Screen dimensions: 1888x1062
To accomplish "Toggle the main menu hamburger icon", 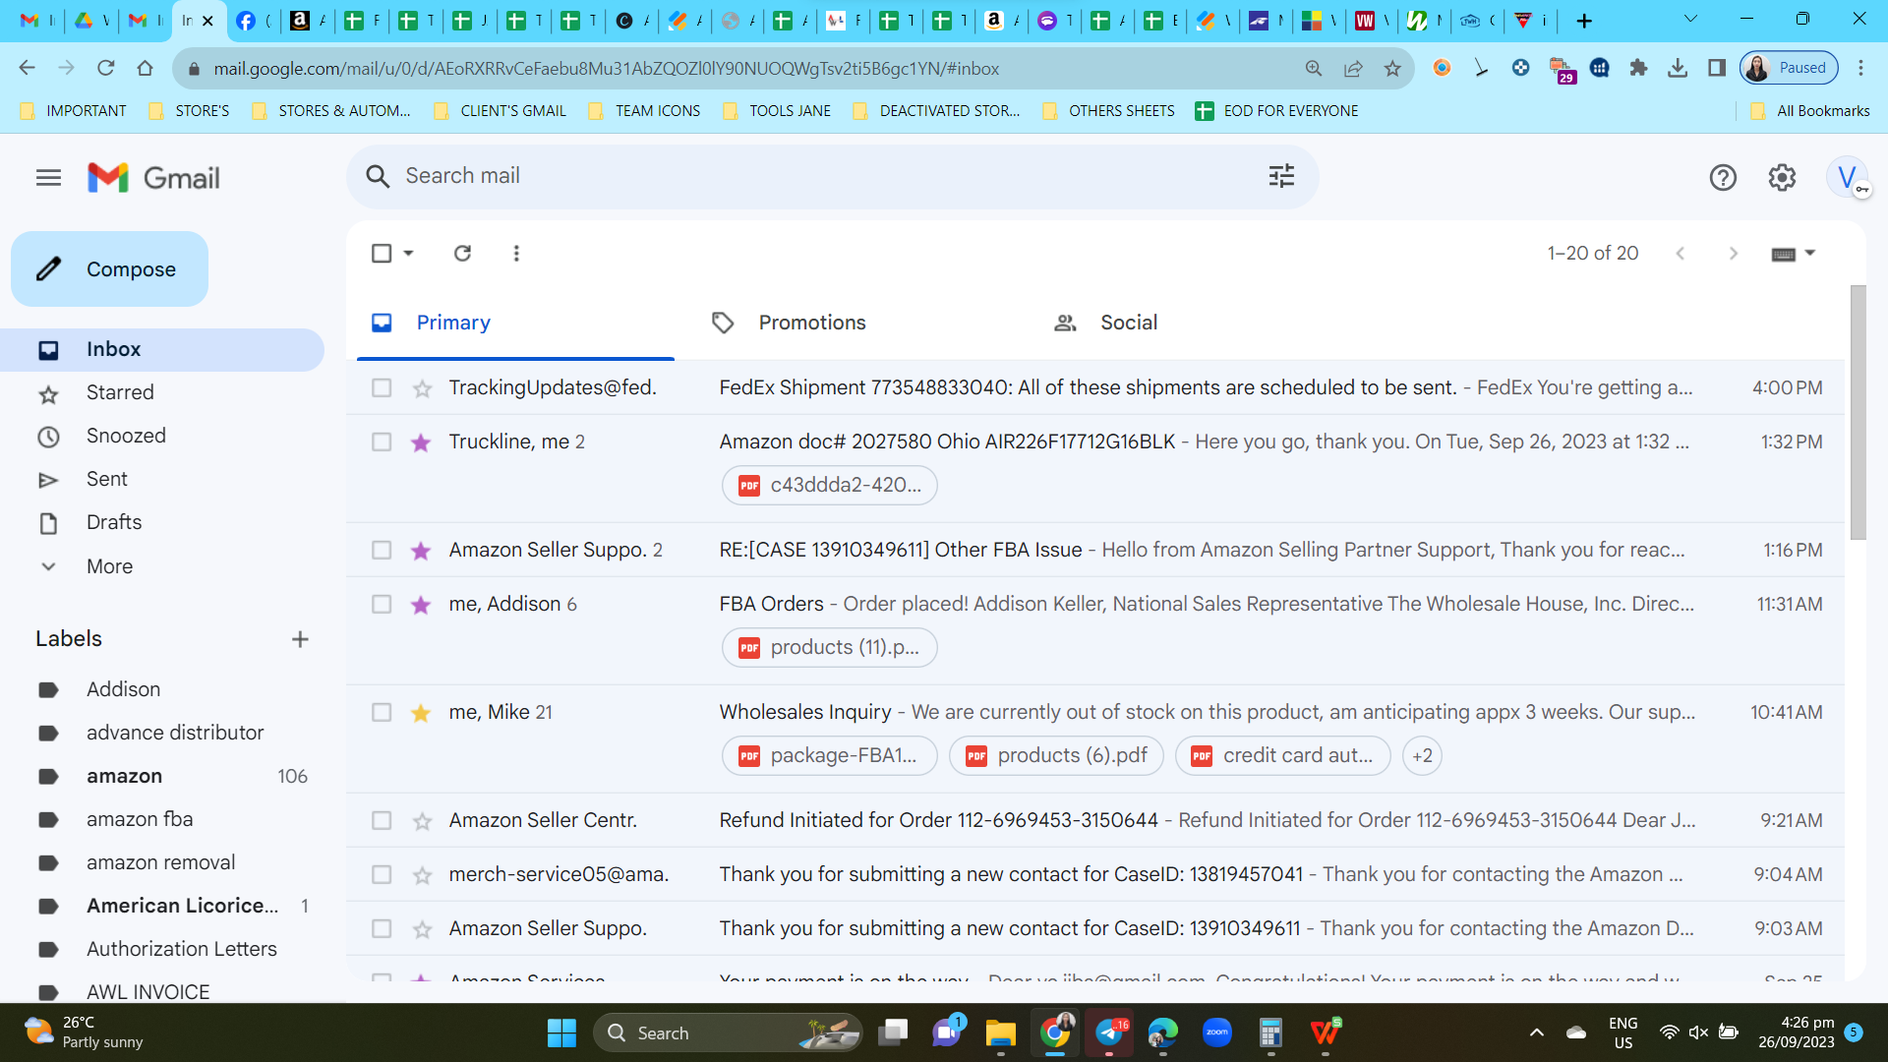I will [x=48, y=178].
